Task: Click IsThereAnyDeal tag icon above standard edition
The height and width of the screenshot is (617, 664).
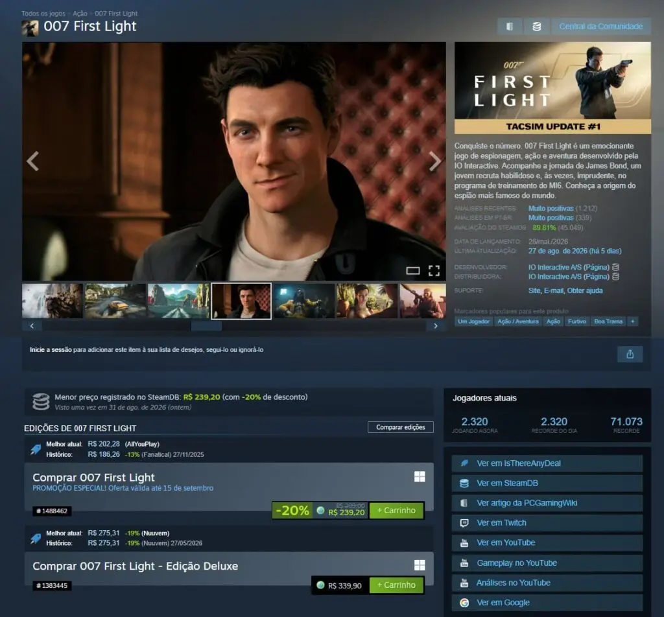Action: [36, 449]
